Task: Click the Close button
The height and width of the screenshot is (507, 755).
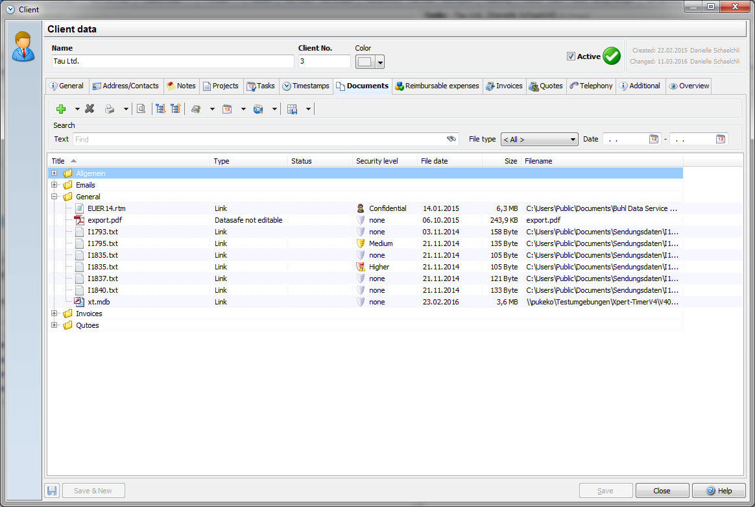Action: pos(662,491)
